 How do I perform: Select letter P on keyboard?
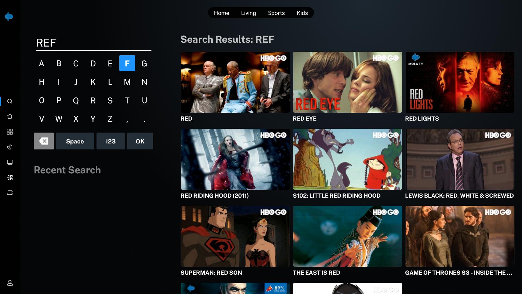pyautogui.click(x=59, y=100)
